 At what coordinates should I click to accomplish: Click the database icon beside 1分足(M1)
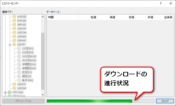(x=19, y=48)
